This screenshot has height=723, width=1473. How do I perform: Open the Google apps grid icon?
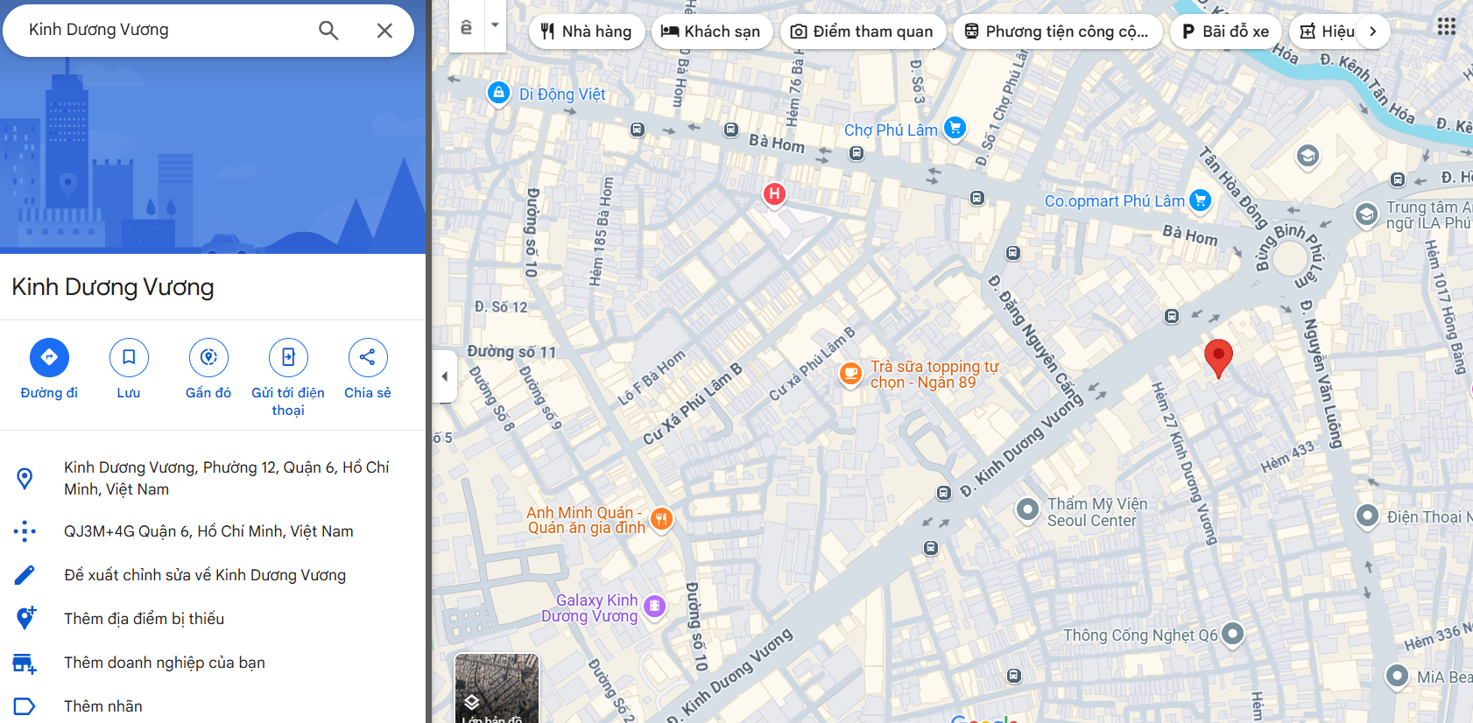pos(1447,27)
